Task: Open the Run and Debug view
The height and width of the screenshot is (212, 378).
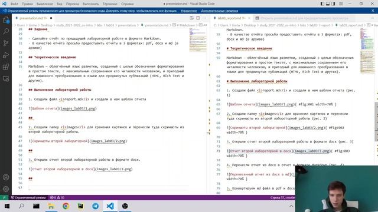Action: point(6,55)
